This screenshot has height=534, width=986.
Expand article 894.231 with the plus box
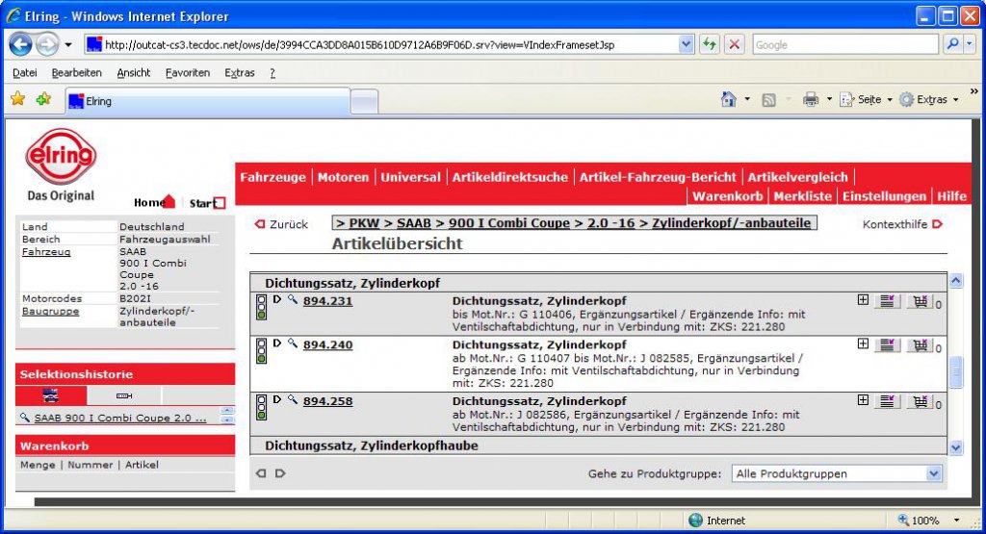tap(864, 300)
